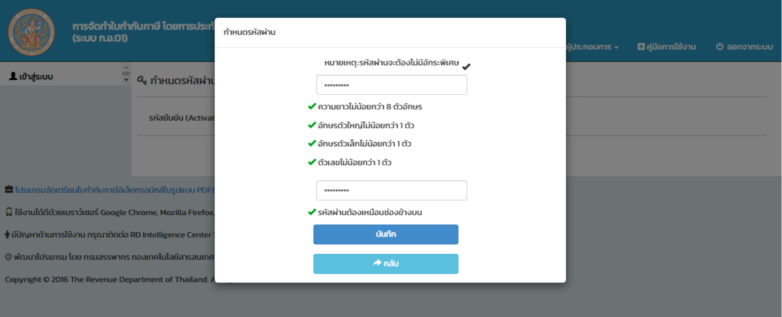Viewport: 782px width, 317px height.
Task: Click the person icon beside RD Intelligence Center
Action: (7, 234)
